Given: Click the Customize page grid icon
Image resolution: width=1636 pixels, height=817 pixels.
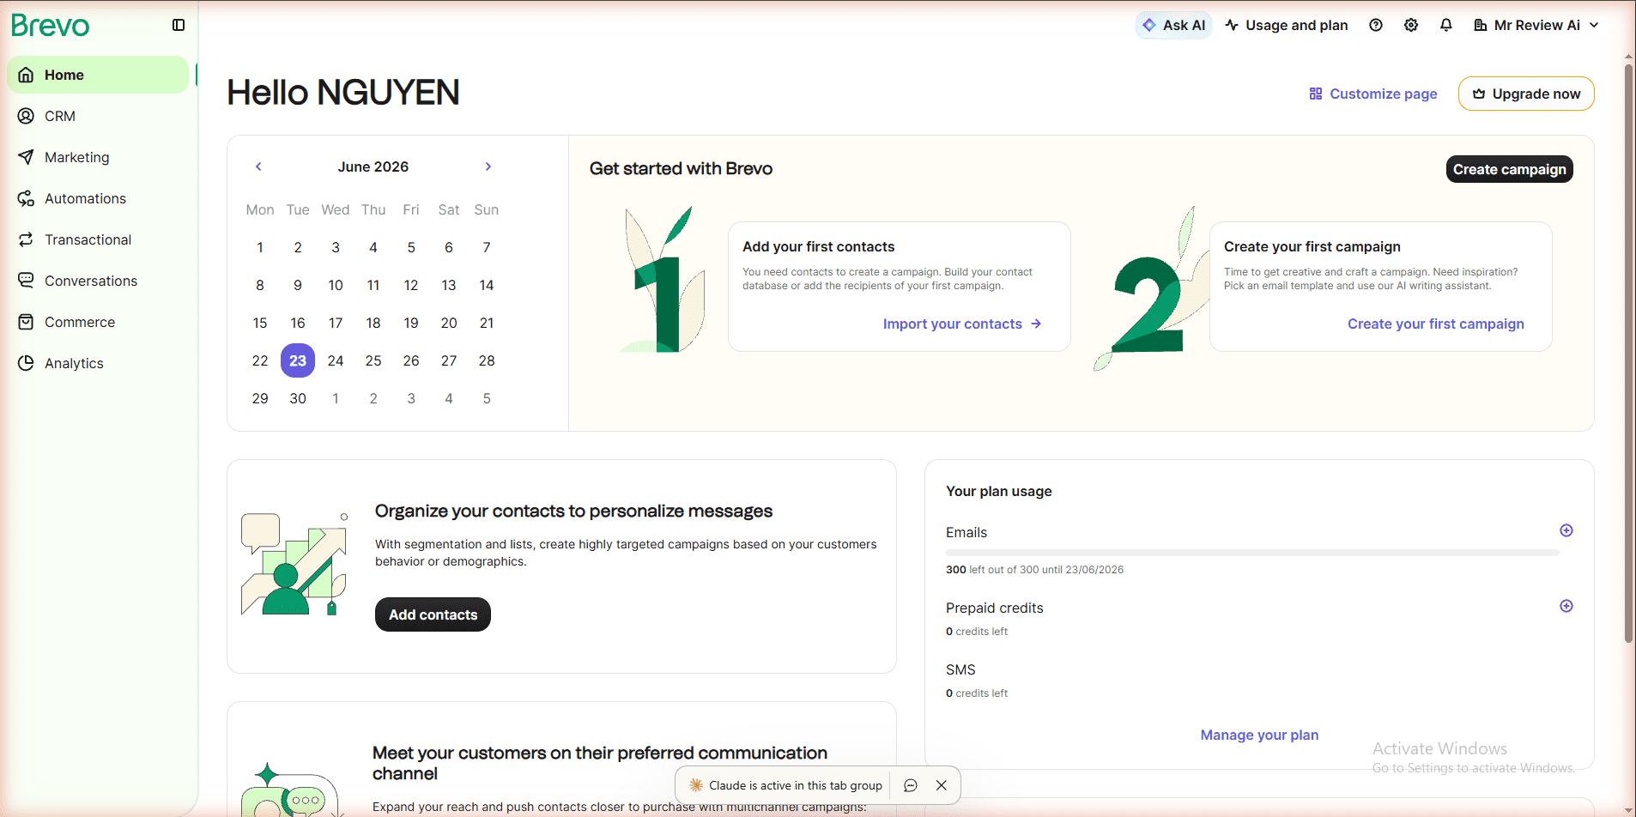Looking at the screenshot, I should tap(1316, 94).
